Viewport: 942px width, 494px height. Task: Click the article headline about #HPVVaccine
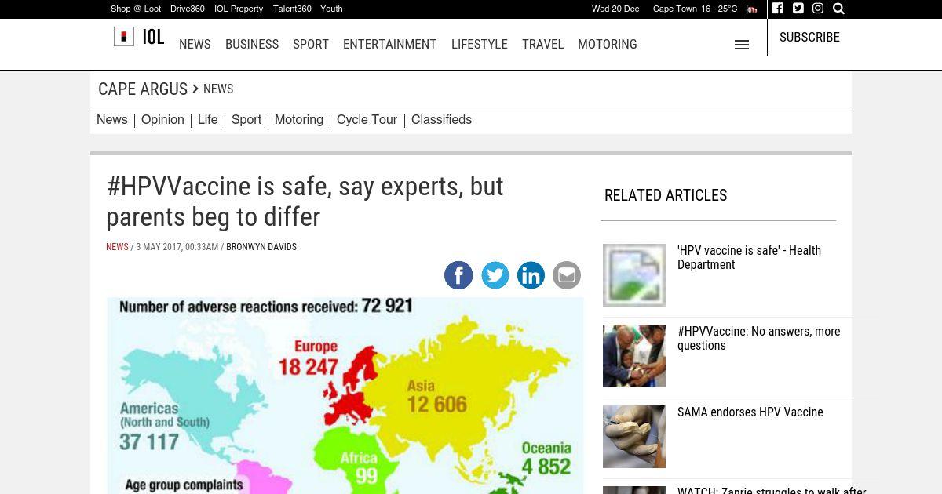[305, 202]
